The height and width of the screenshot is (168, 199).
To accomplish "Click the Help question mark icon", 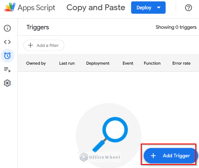I will pos(188,8).
